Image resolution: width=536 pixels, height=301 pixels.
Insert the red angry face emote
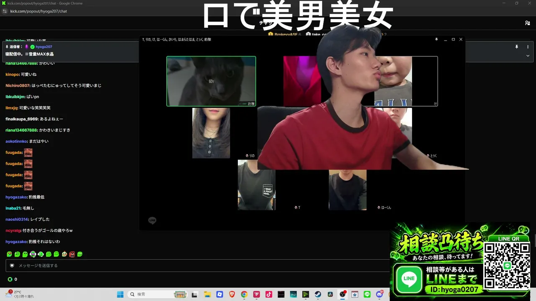click(72, 254)
